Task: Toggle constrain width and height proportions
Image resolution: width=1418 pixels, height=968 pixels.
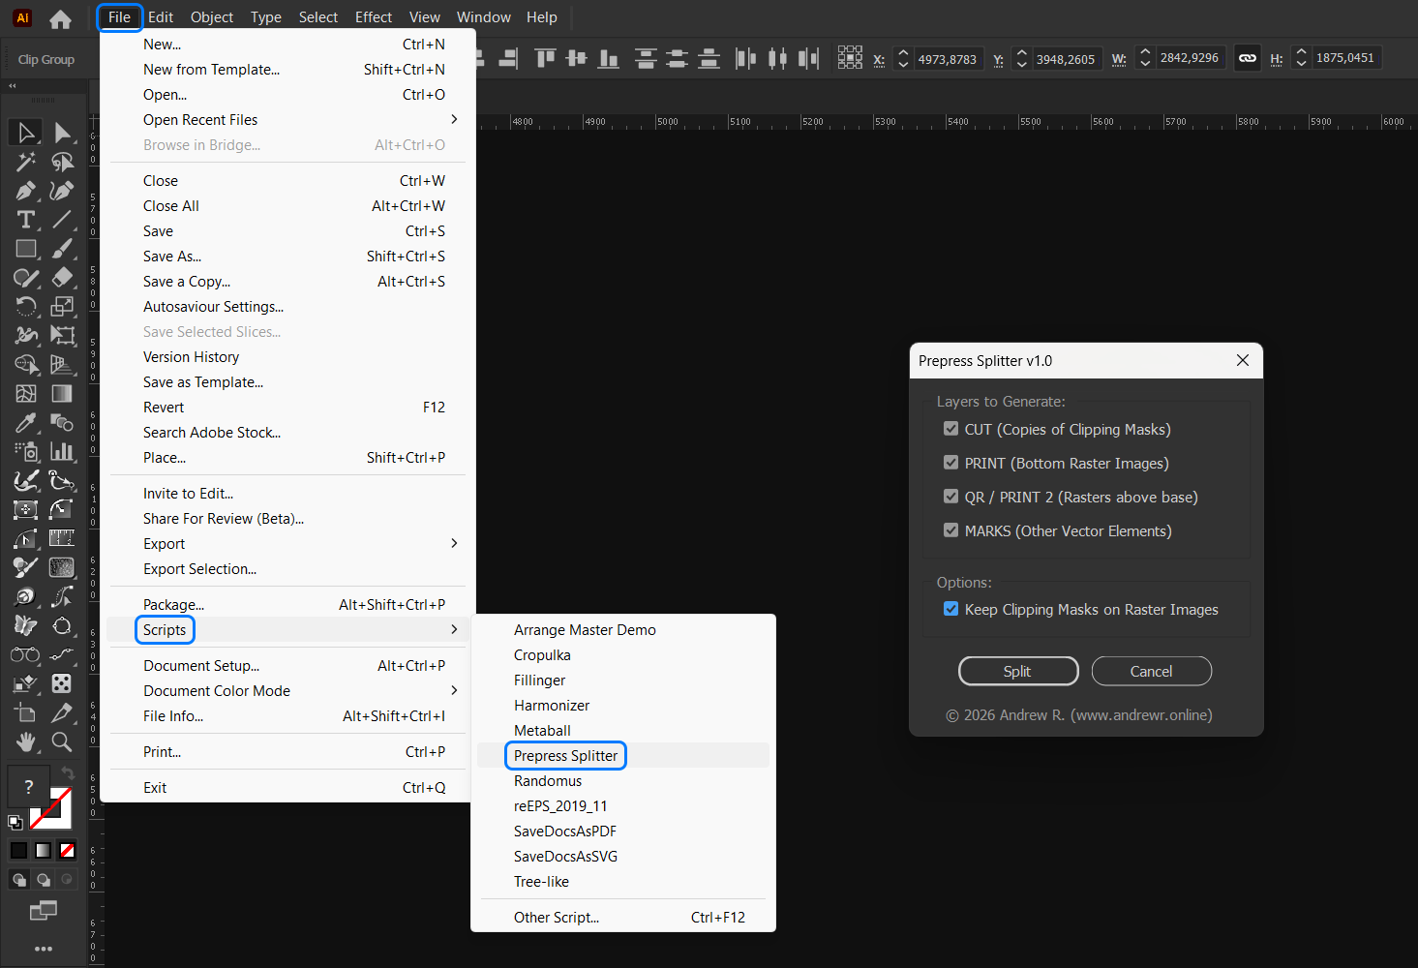Action: click(1248, 58)
